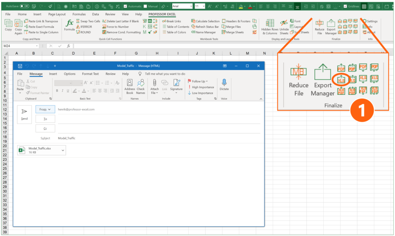
Task: Click the Send button
Action: click(24, 114)
